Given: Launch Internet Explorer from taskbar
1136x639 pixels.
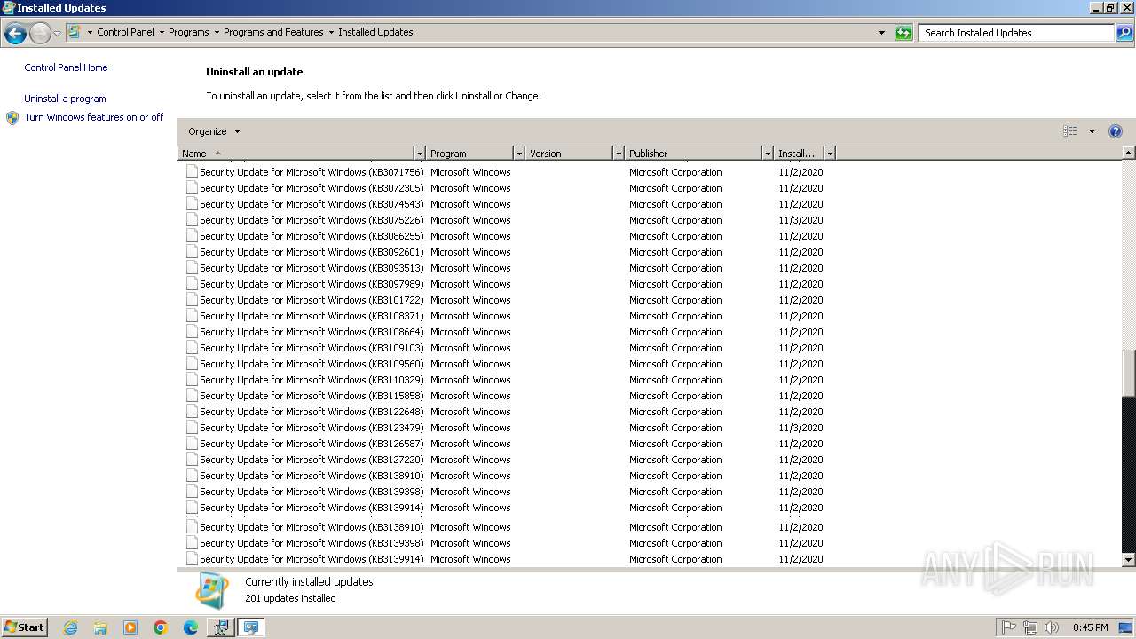Looking at the screenshot, I should tap(70, 627).
